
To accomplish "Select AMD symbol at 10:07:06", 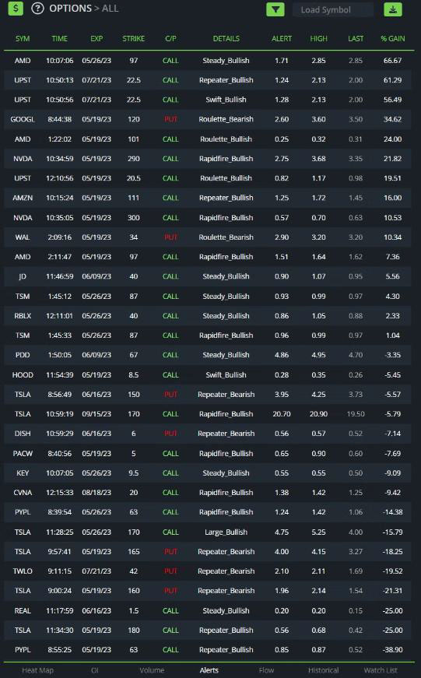I will pos(23,61).
